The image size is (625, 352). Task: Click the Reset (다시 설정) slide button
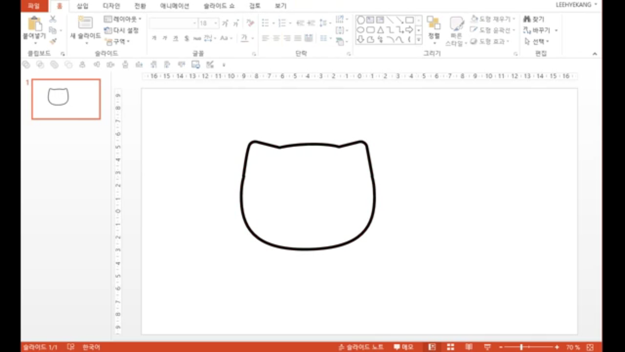point(122,30)
